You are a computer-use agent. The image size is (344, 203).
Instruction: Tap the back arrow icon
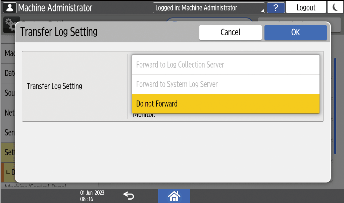click(128, 195)
